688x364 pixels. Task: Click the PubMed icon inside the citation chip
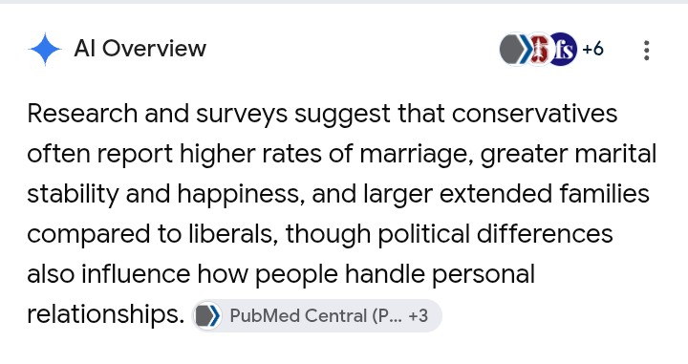[207, 316]
